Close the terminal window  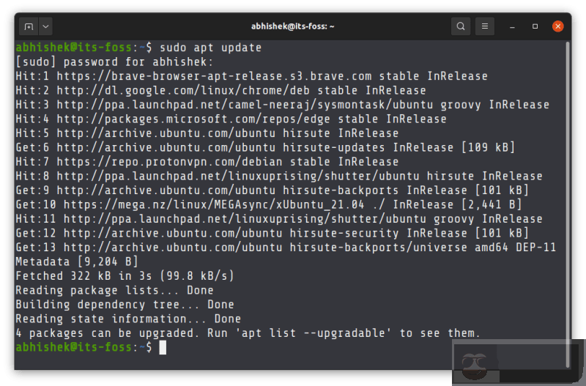pyautogui.click(x=558, y=26)
